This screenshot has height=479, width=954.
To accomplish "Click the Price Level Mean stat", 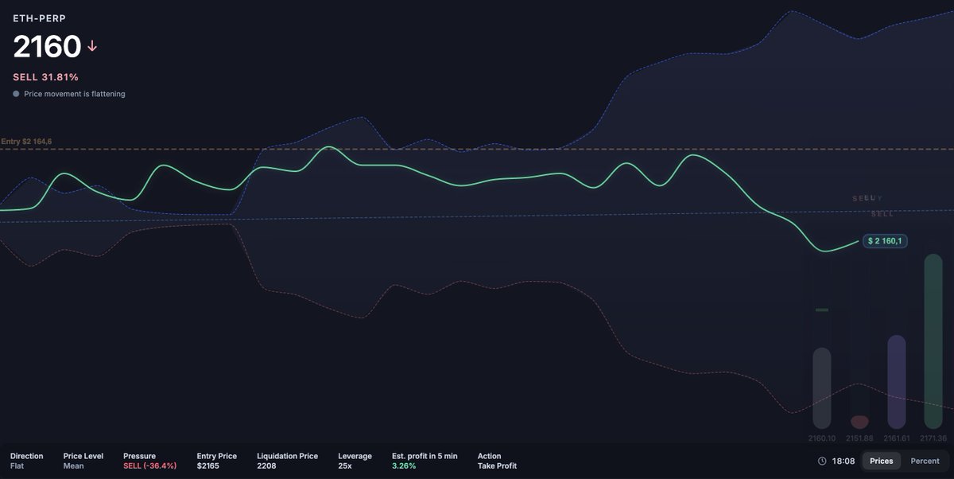I will click(83, 461).
